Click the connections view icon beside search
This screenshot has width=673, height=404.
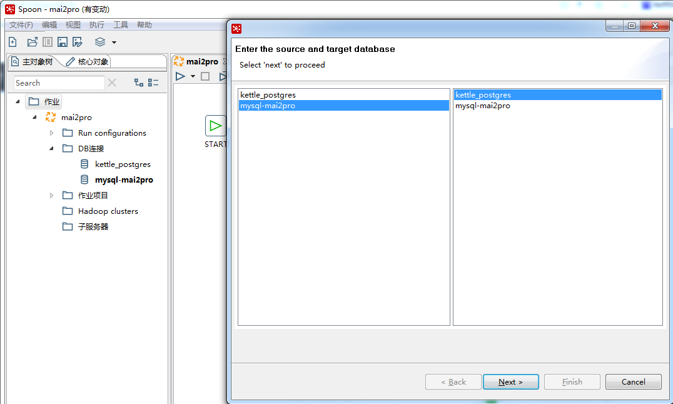click(x=139, y=82)
